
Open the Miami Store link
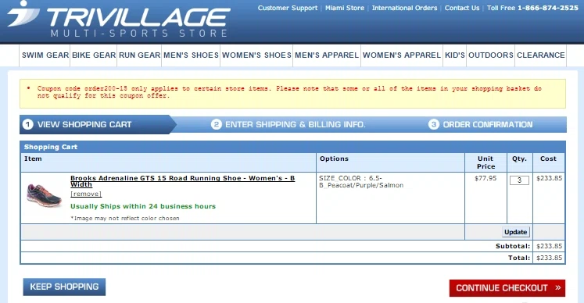coord(345,8)
